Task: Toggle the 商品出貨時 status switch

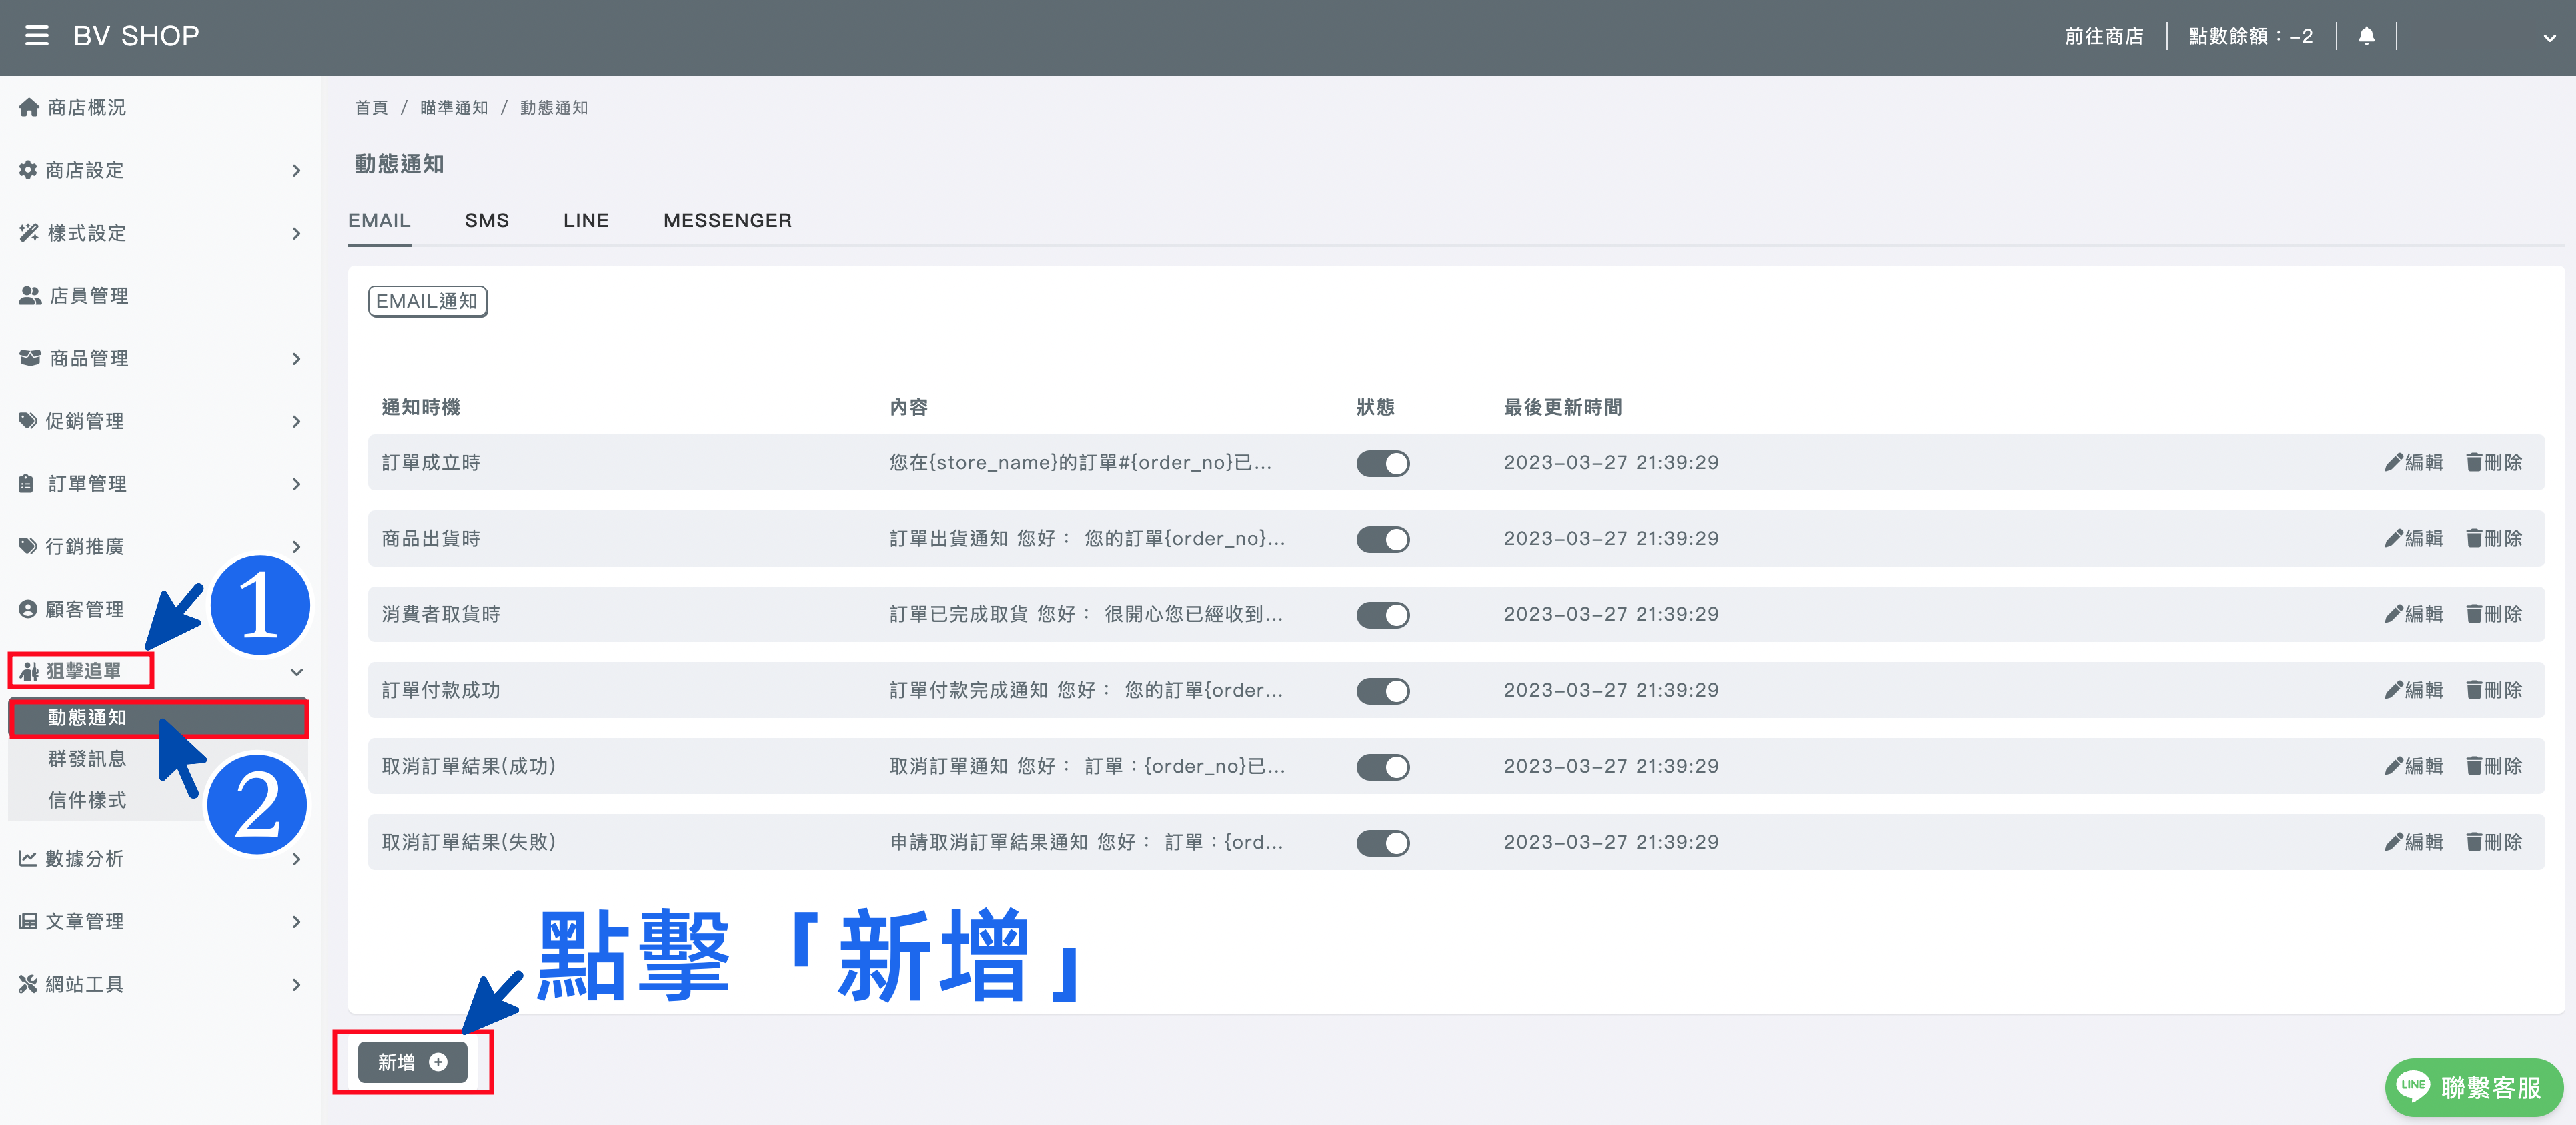Action: 1383,540
